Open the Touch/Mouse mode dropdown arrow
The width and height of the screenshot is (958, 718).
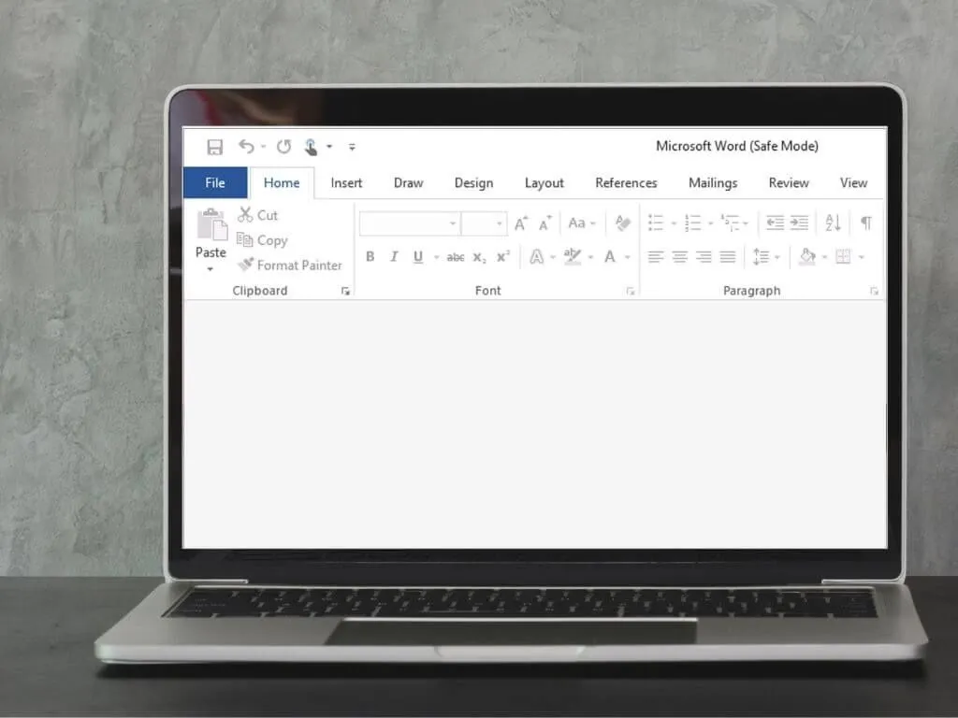coord(329,147)
